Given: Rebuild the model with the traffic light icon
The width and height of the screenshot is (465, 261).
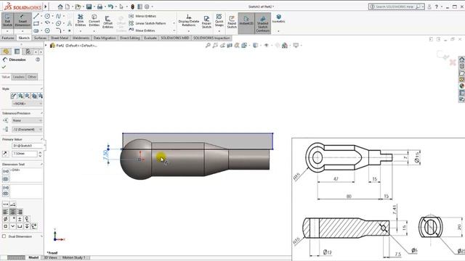Looking at the screenshot, I should [132, 7].
